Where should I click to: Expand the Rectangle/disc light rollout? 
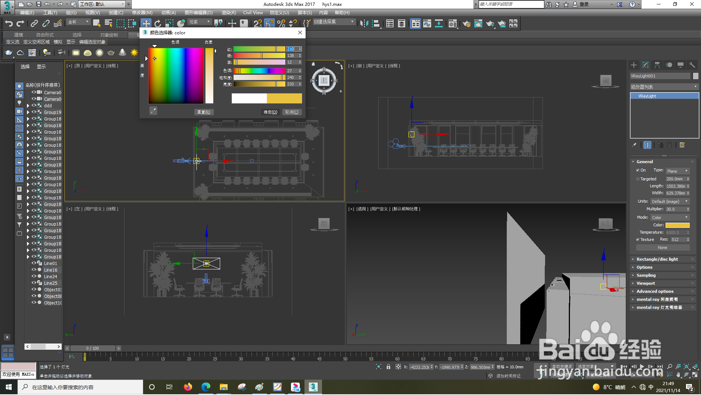tap(657, 260)
